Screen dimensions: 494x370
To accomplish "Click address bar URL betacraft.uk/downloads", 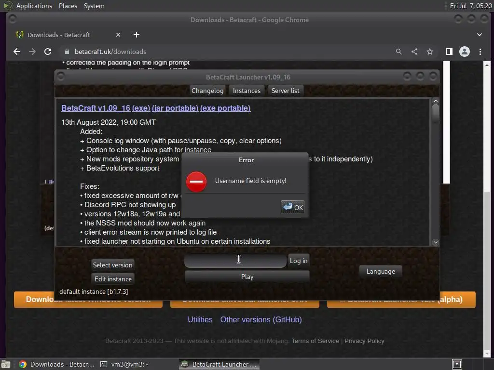I will pyautogui.click(x=110, y=52).
